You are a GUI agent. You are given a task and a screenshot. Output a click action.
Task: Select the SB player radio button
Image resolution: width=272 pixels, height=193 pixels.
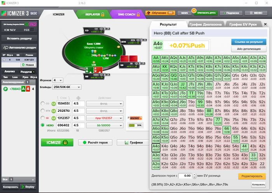[x=42, y=118]
